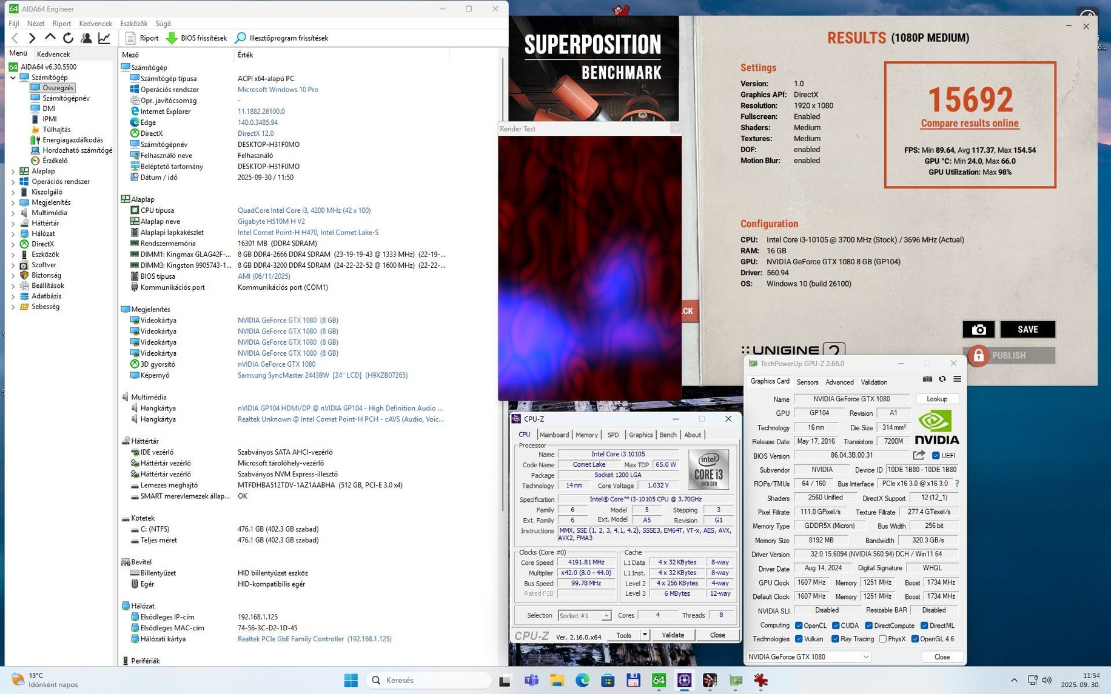This screenshot has width=1111, height=694.
Task: Open the Eszközök menu
Action: 133,24
